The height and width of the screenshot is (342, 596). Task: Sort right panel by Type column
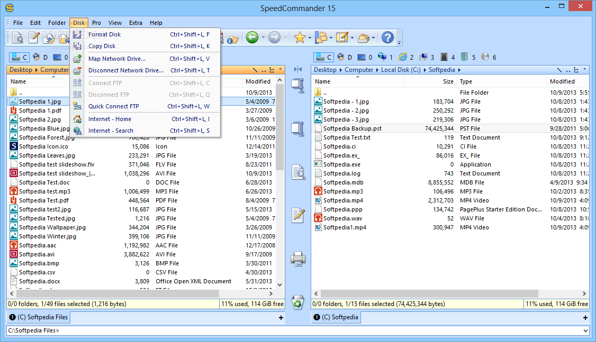point(501,81)
